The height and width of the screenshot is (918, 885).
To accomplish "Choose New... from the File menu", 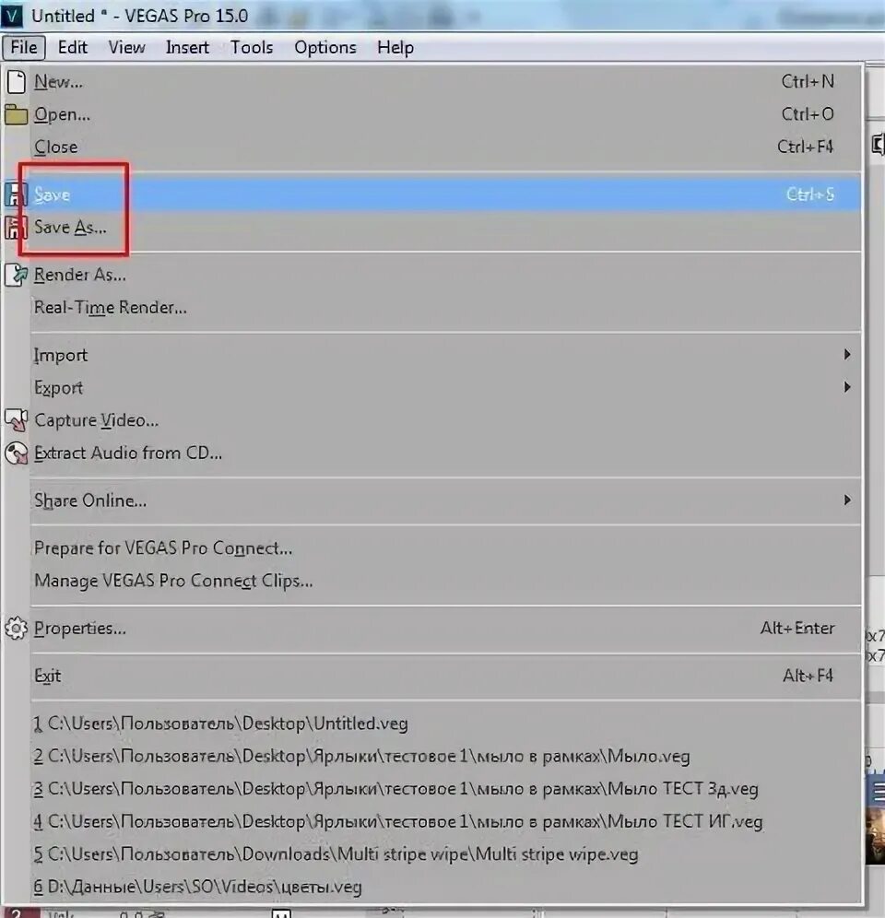I will [x=433, y=81].
